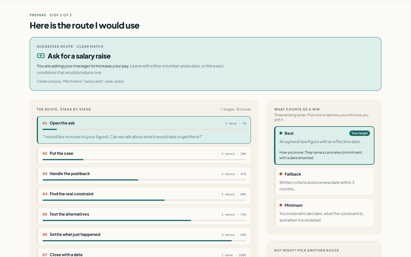Click the 2 moves 73% stage stat
Image resolution: width=411 pixels, height=257 pixels.
tap(234, 215)
